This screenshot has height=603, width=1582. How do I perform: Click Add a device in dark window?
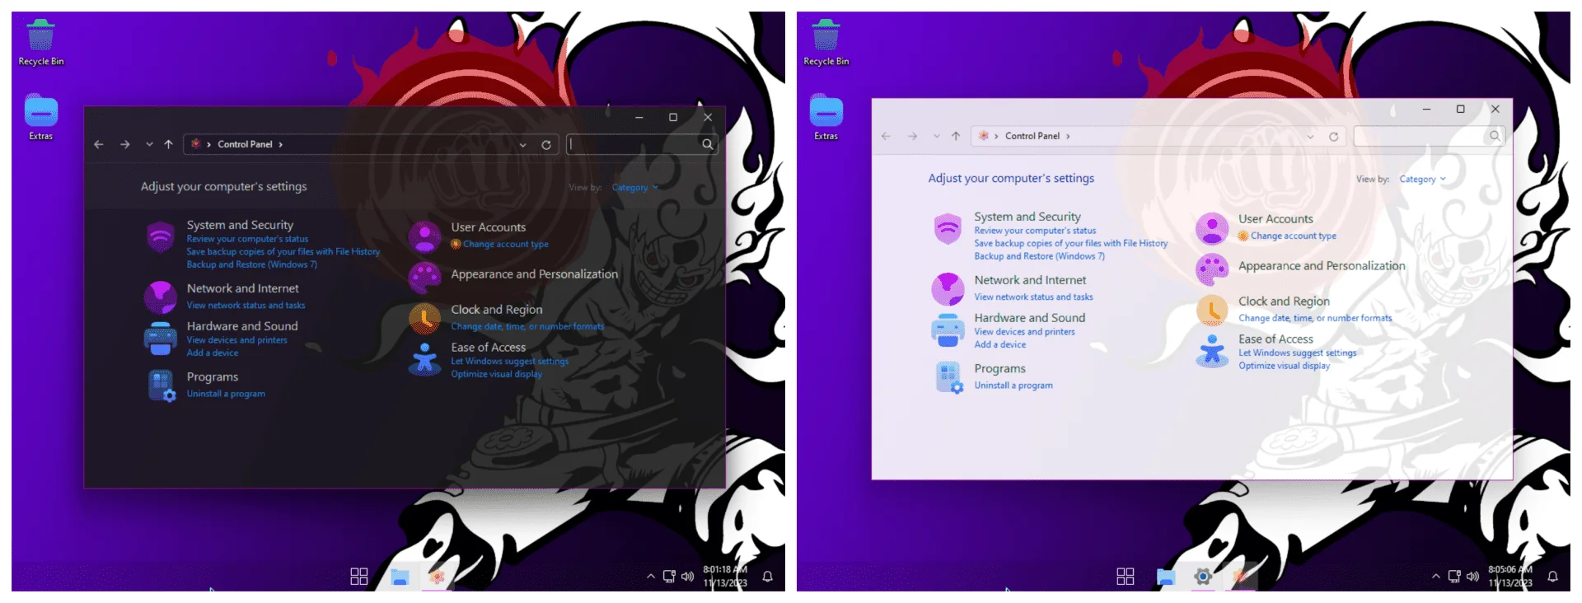(x=213, y=353)
